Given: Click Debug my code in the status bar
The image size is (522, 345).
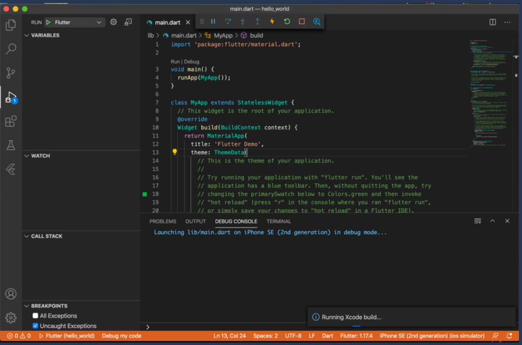Looking at the screenshot, I should 121,335.
